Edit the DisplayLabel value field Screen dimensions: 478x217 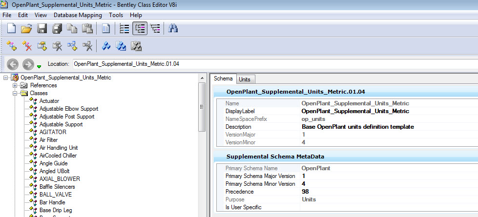389,111
